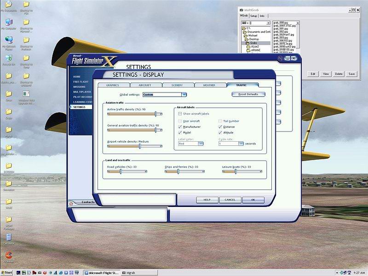Uncheck the Manufacturer label checkbox
The image size is (368, 276).
coord(180,126)
